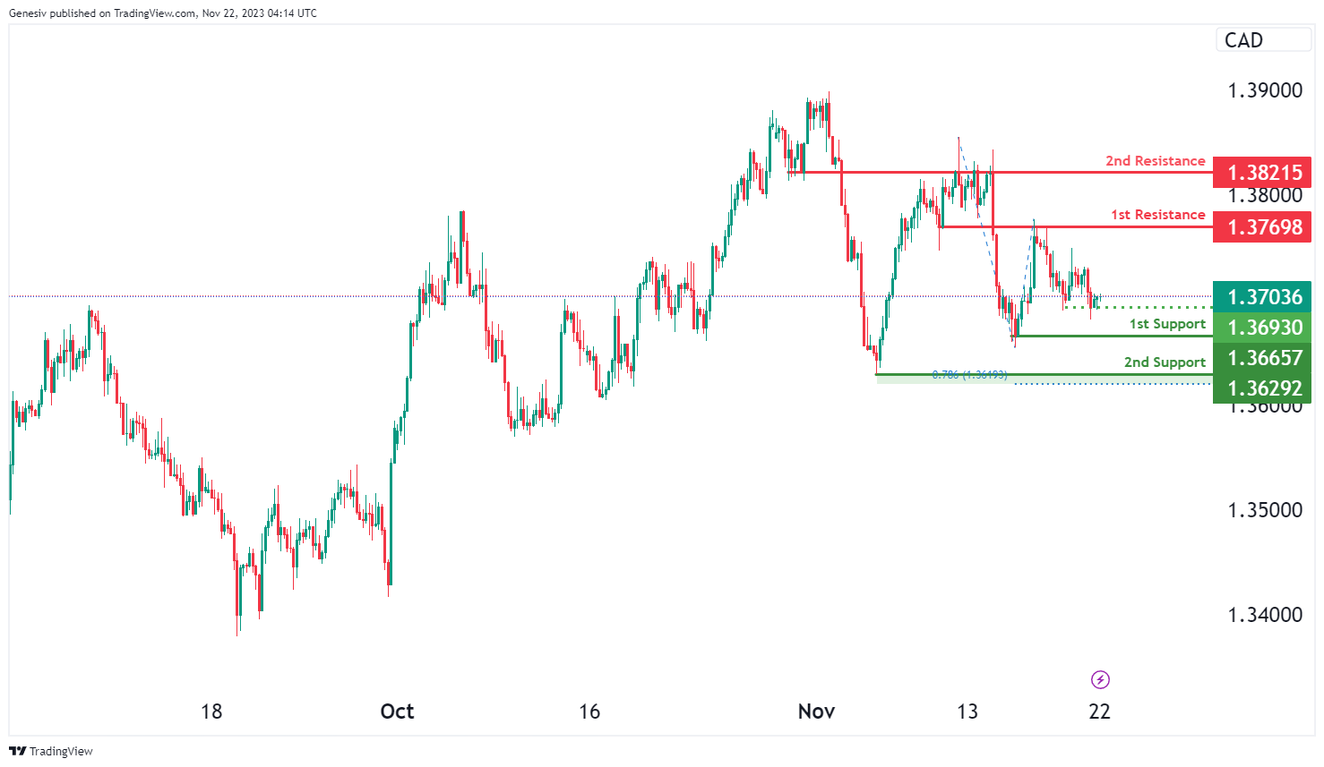The width and height of the screenshot is (1324, 767).
Task: Click the 1.37698 resistance price tag
Action: click(1263, 227)
